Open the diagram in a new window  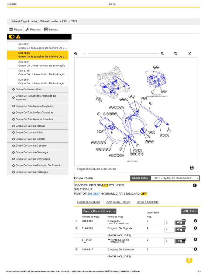click(189, 54)
